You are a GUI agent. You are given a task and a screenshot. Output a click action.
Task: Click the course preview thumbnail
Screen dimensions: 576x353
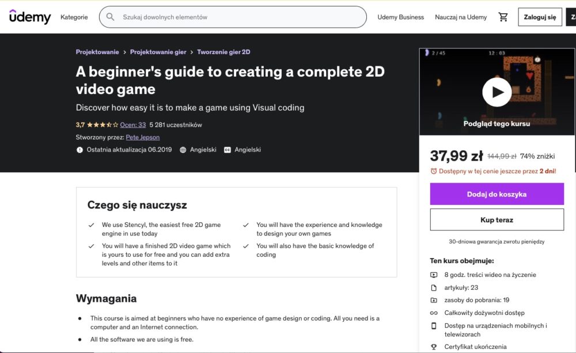tap(497, 92)
